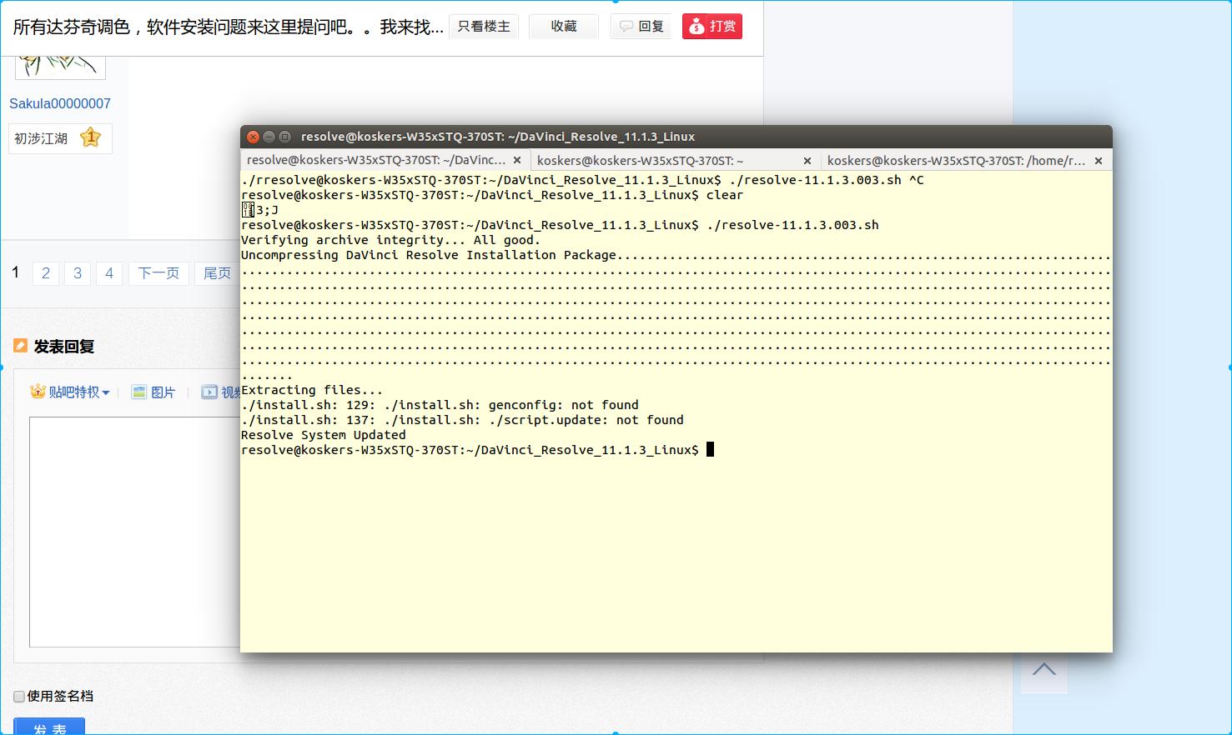This screenshot has height=735, width=1232.
Task: Click the back-to-top arrow icon
Action: 1043,669
